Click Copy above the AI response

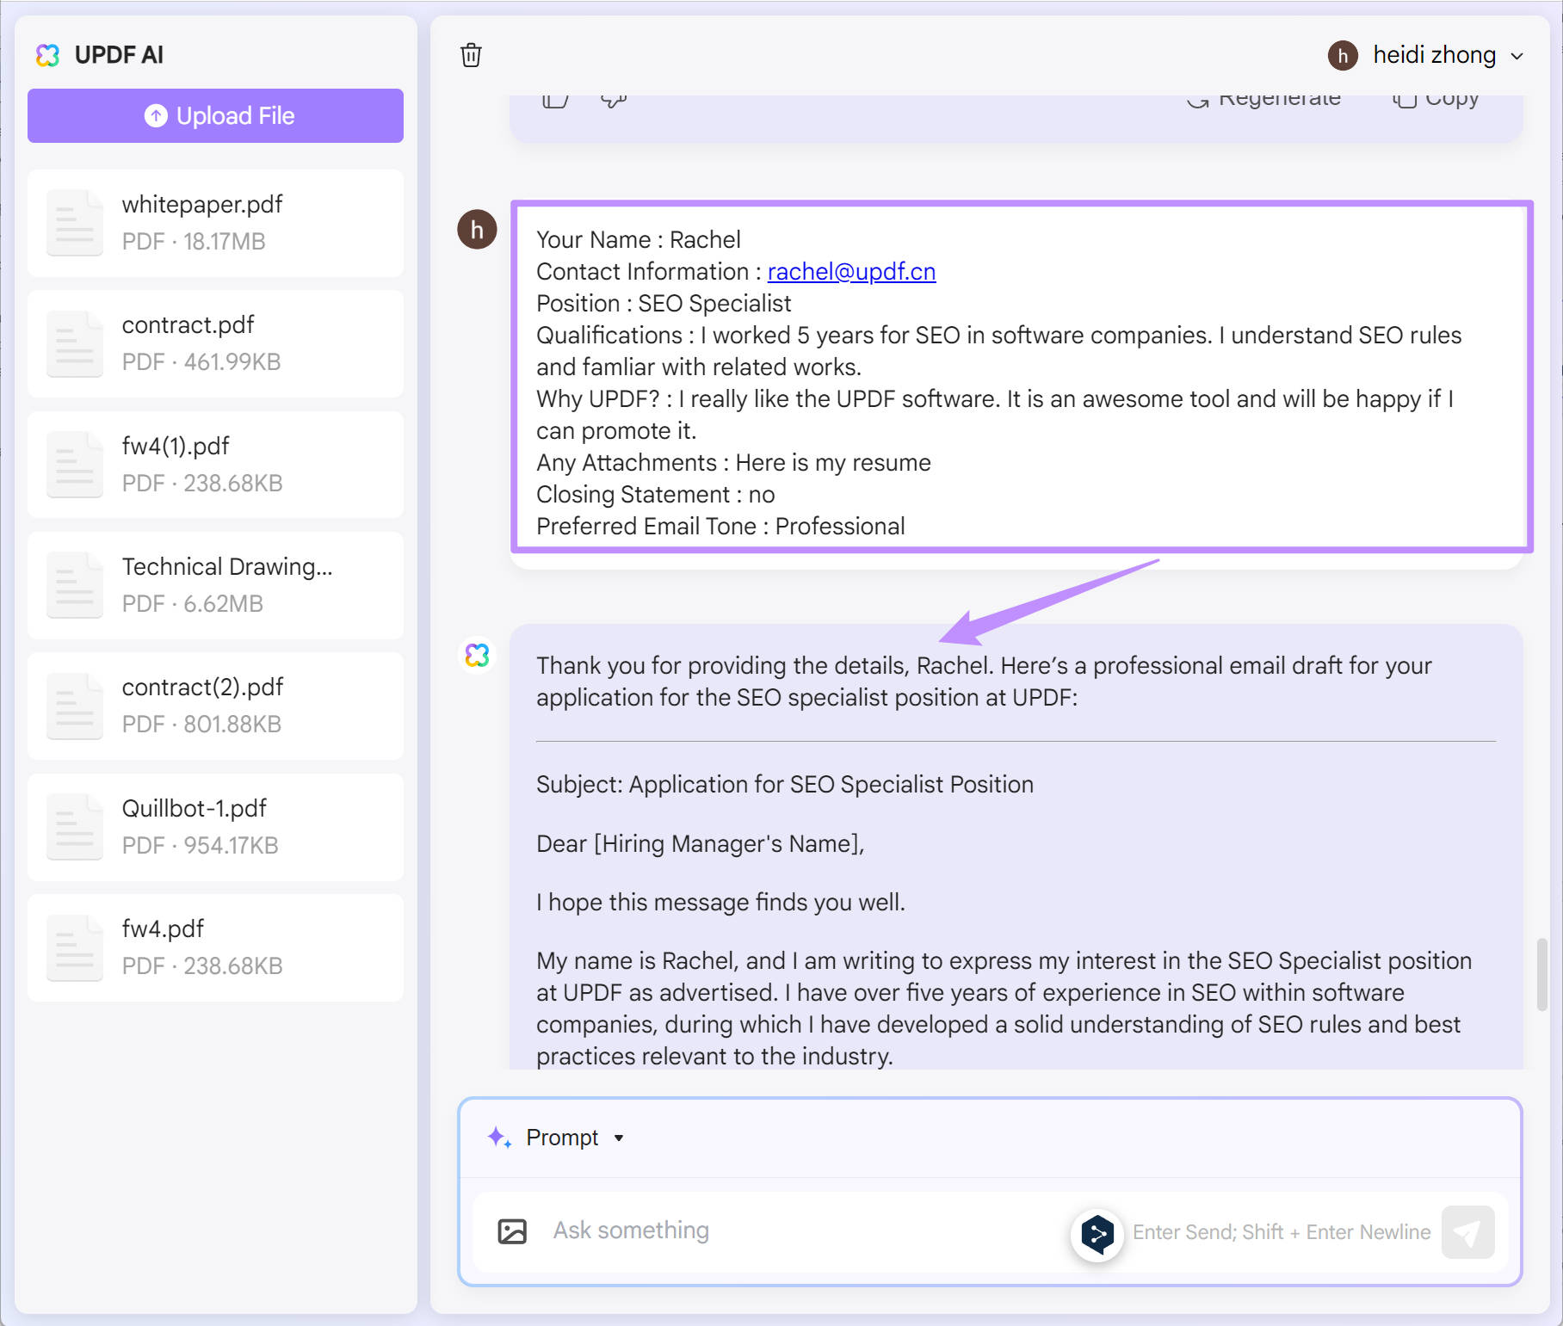click(x=1436, y=97)
